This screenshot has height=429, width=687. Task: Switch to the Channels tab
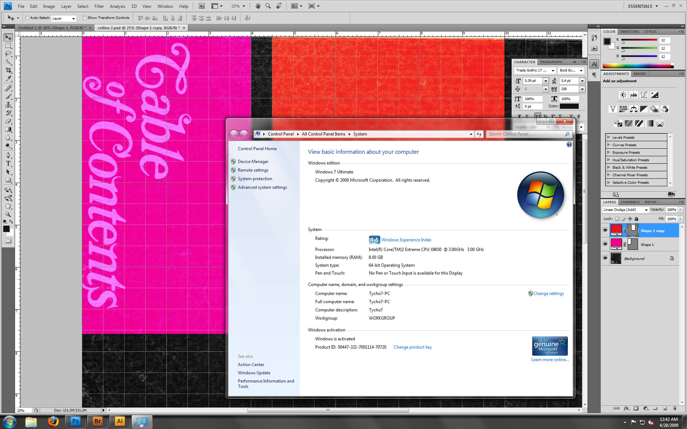click(630, 202)
